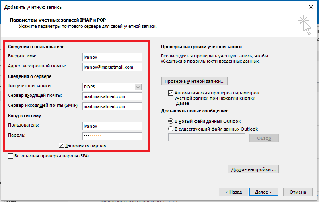This screenshot has width=319, height=202.
Task: Cancel with the Отмена button
Action: tap(298, 192)
